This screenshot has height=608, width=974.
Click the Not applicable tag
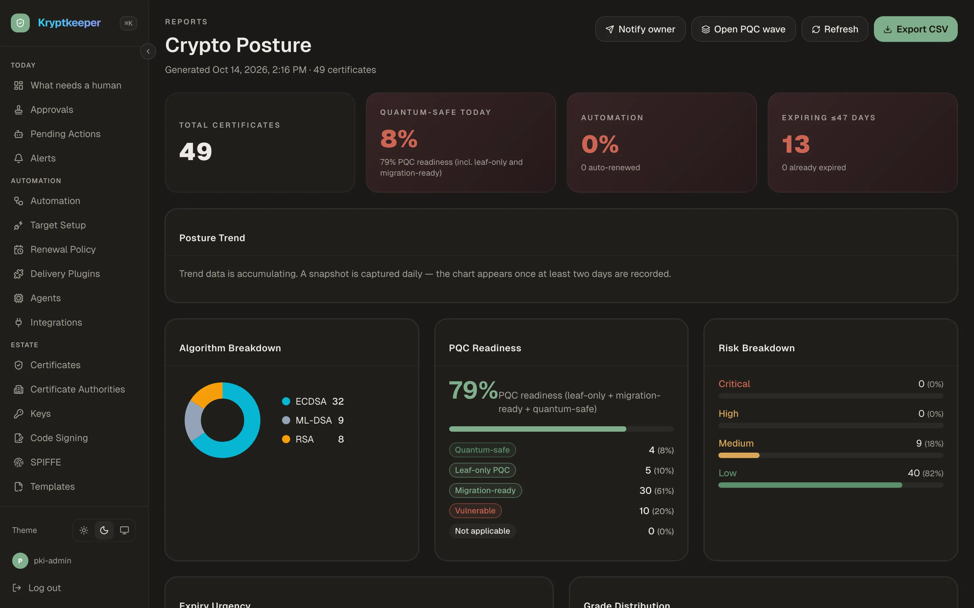click(x=482, y=531)
